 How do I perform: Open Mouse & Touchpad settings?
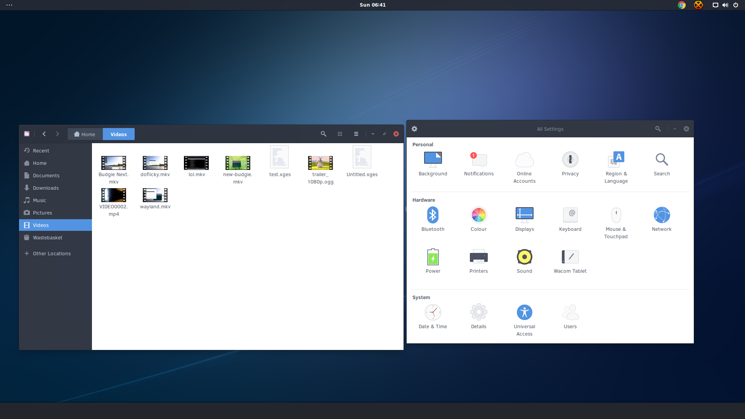pyautogui.click(x=616, y=223)
